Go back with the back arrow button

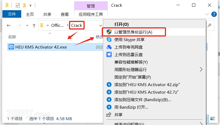click(x=9, y=25)
